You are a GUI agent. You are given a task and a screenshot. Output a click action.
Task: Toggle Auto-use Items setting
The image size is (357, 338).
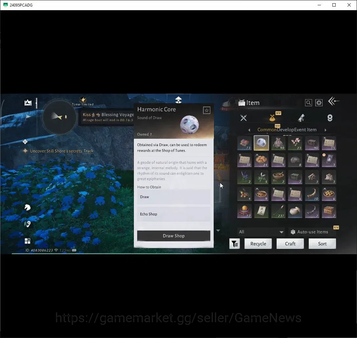(x=309, y=232)
